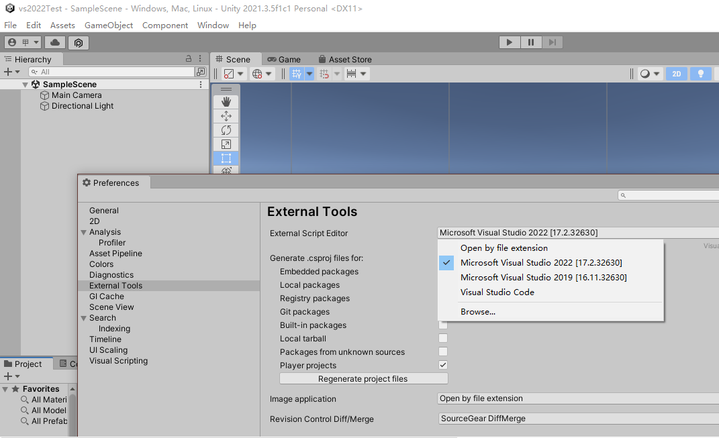The width and height of the screenshot is (719, 438).
Task: Open the GameObject menu
Action: [108, 25]
